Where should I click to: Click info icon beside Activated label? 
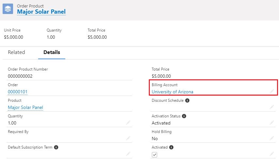click(171, 147)
